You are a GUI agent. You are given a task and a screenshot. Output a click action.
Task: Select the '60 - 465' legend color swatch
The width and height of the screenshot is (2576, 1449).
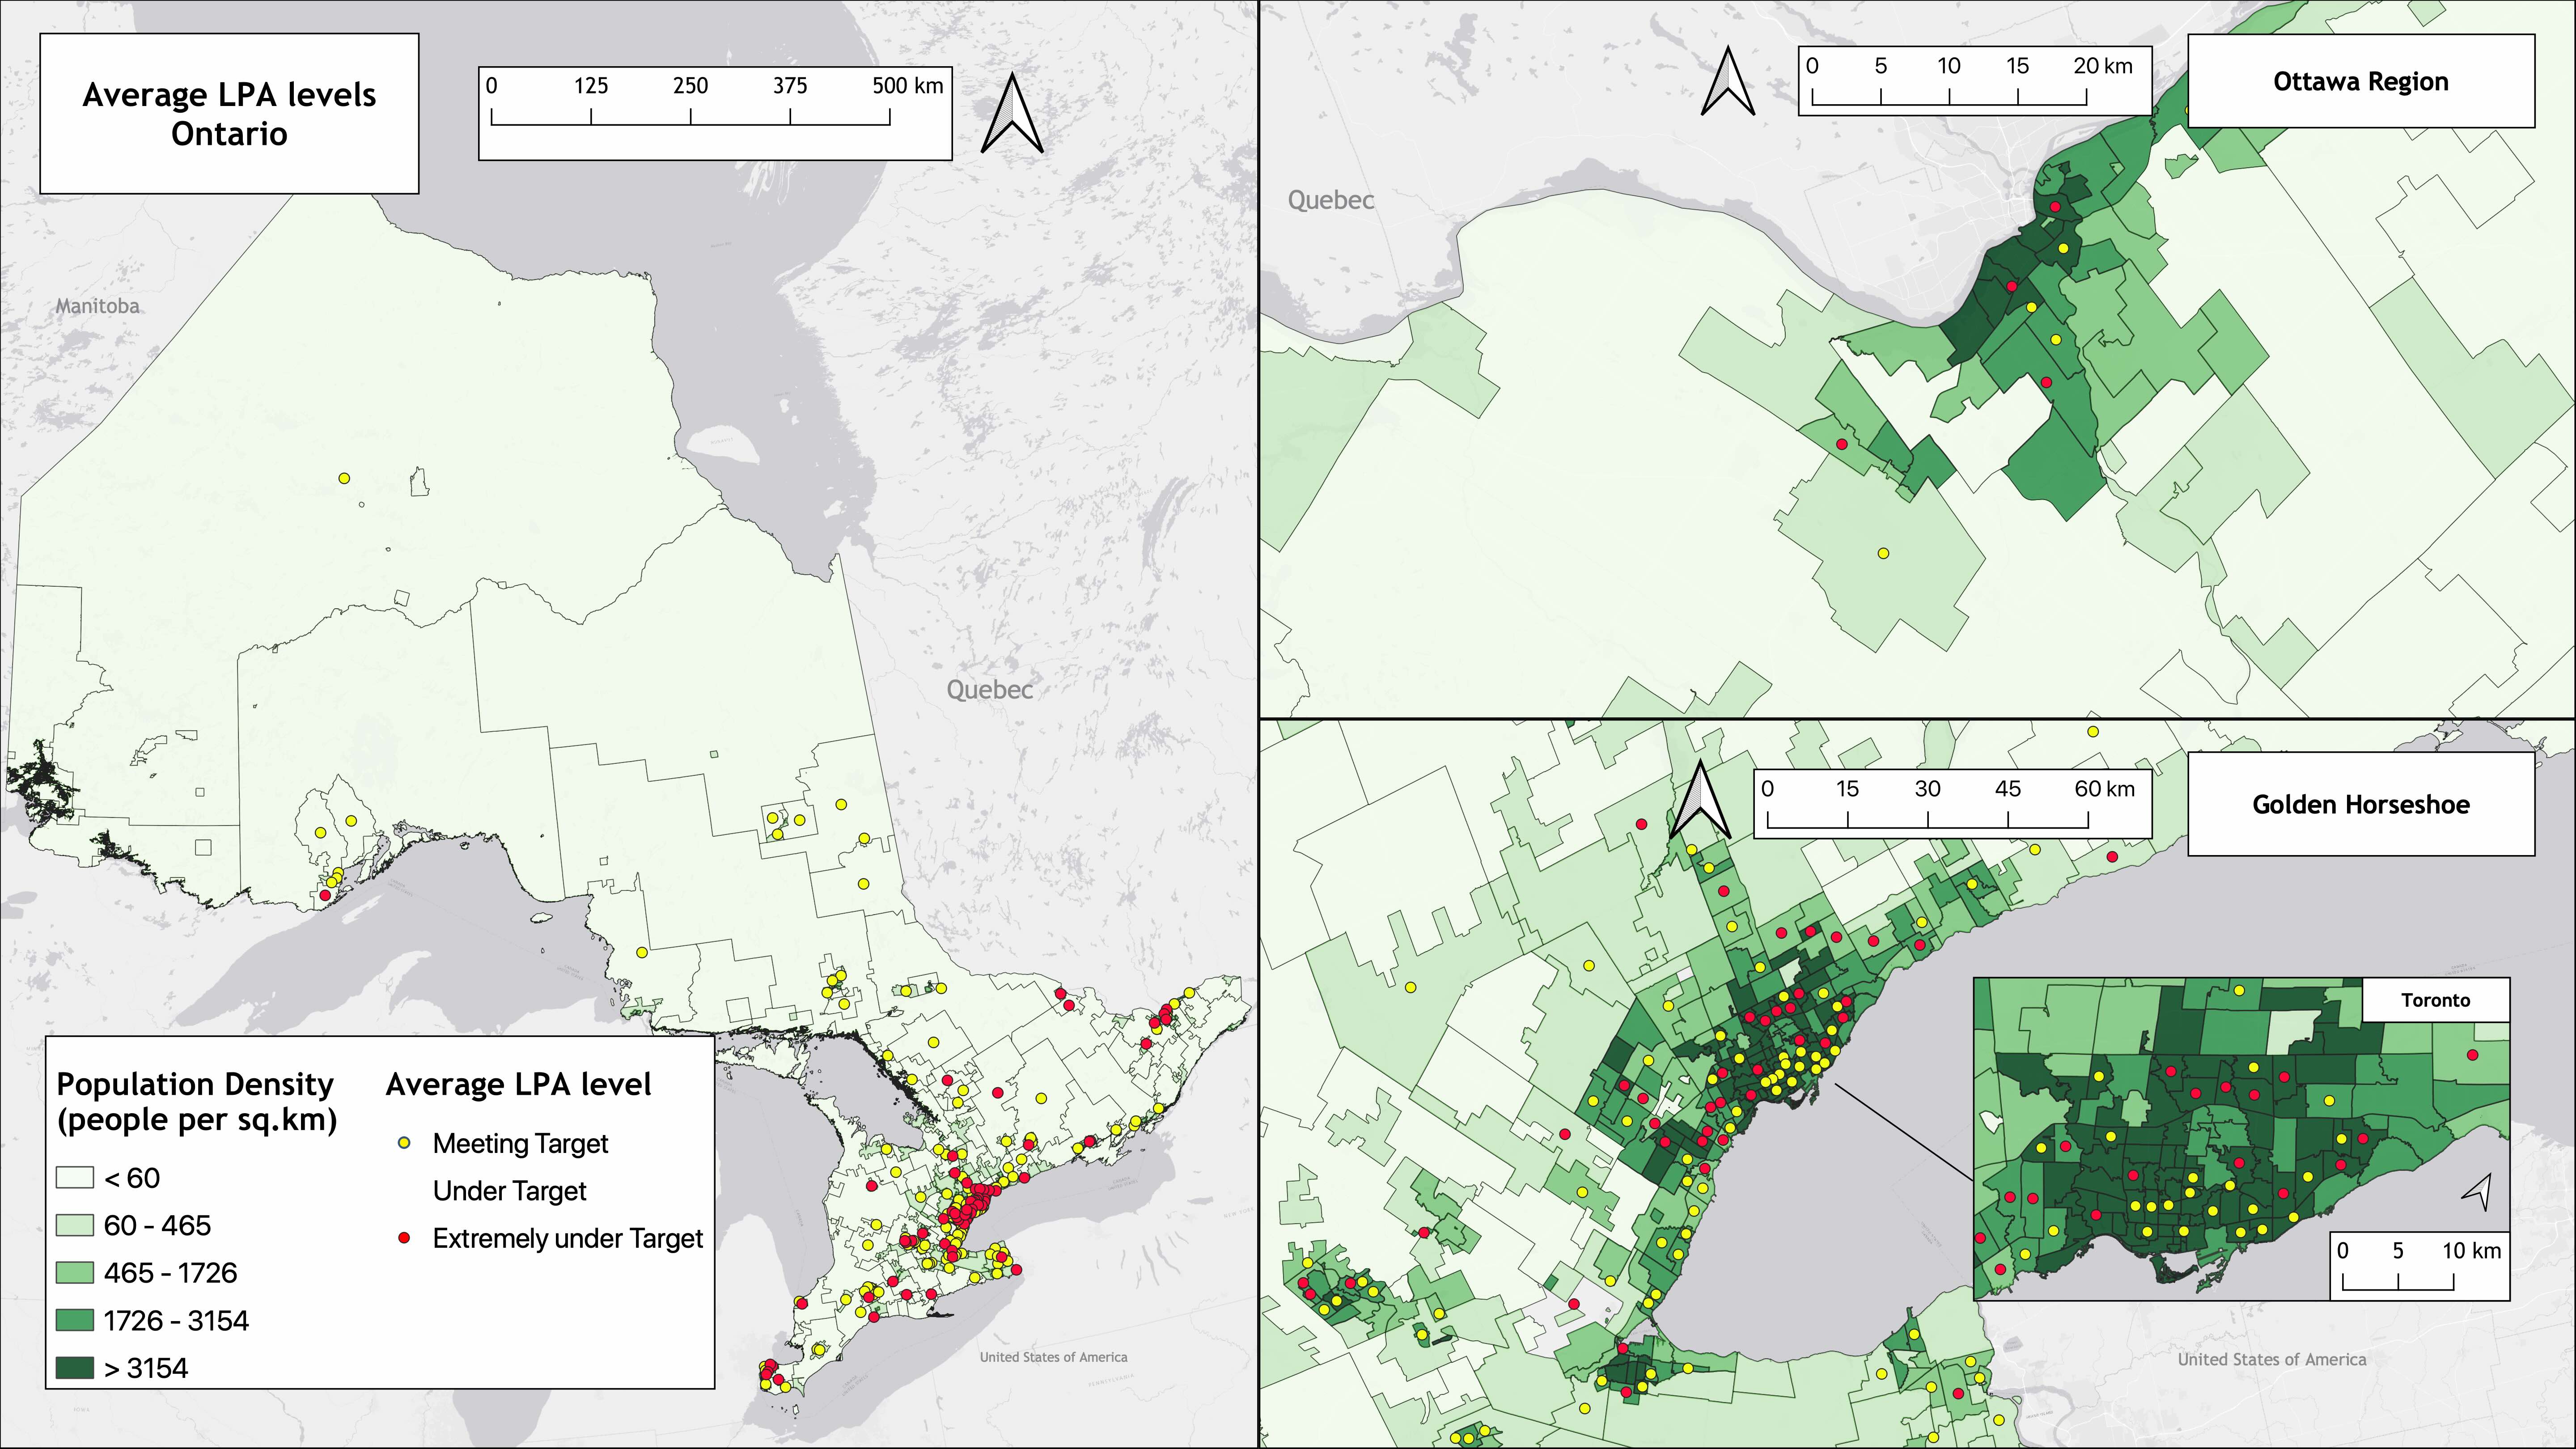click(x=75, y=1226)
